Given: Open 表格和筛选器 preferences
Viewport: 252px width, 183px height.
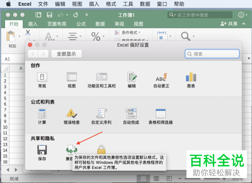Looking at the screenshot, I should (161, 117).
